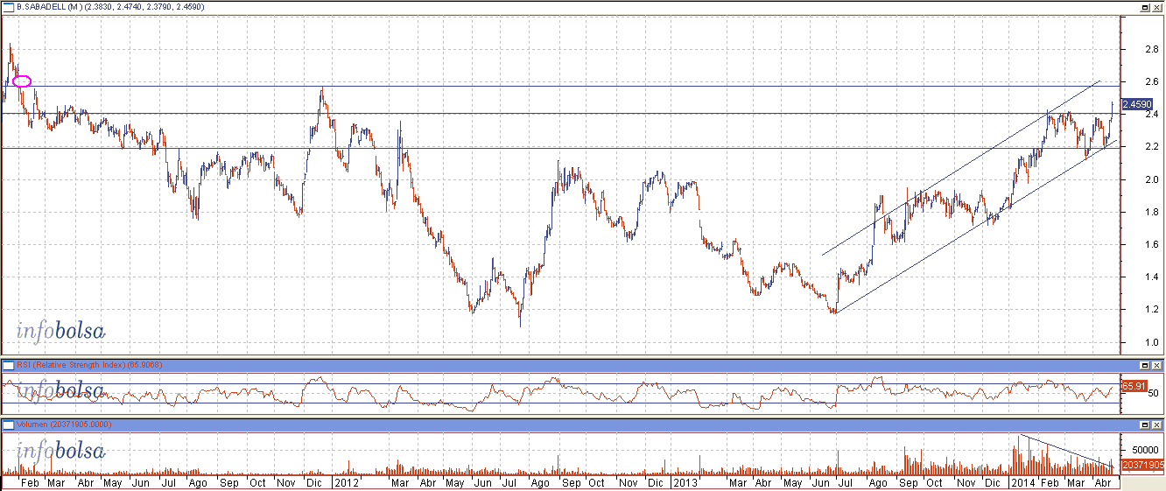The width and height of the screenshot is (1166, 491).
Task: Click the 2014 year marker on time axis
Action: [x=1022, y=482]
